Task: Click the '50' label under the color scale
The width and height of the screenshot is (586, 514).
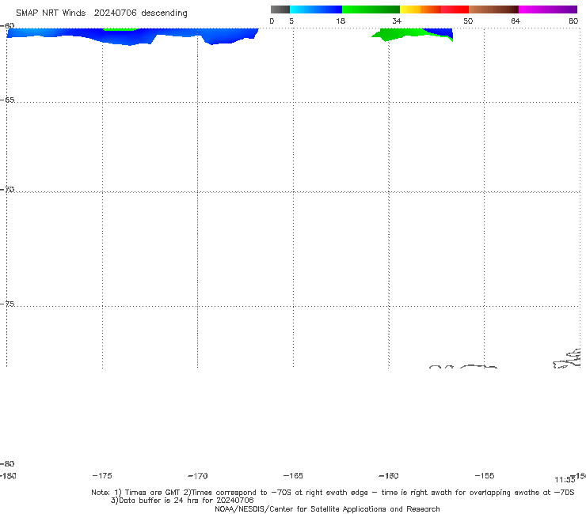Action: (468, 21)
